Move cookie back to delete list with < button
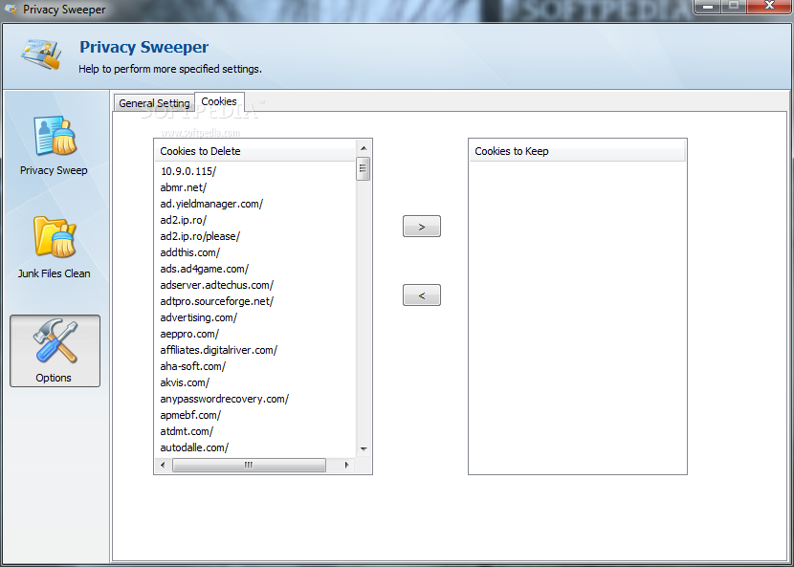 422,295
